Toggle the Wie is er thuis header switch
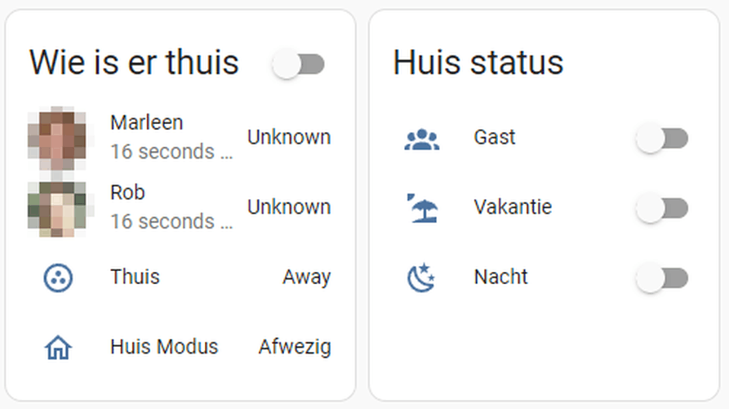The image size is (729, 409). 299,64
